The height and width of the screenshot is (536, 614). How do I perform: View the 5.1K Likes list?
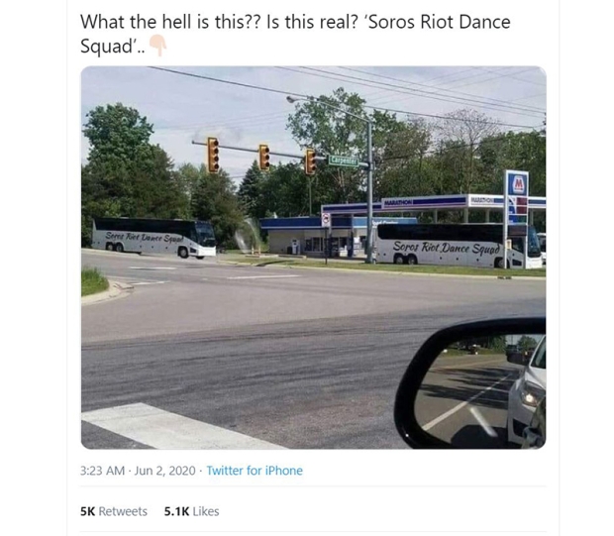pos(191,511)
